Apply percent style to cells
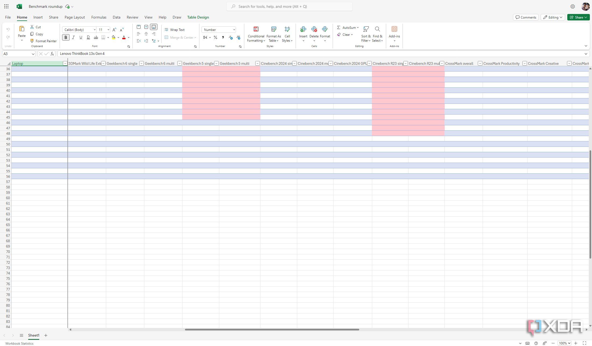Image resolution: width=592 pixels, height=346 pixels. pyautogui.click(x=216, y=38)
